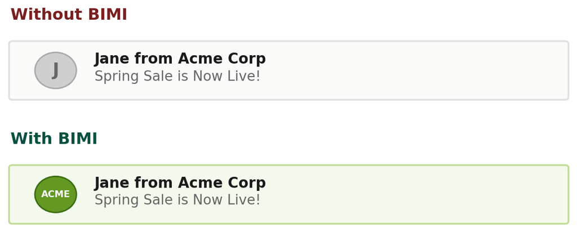Select white ACME text inside green logo
The image size is (577, 232).
tap(56, 194)
